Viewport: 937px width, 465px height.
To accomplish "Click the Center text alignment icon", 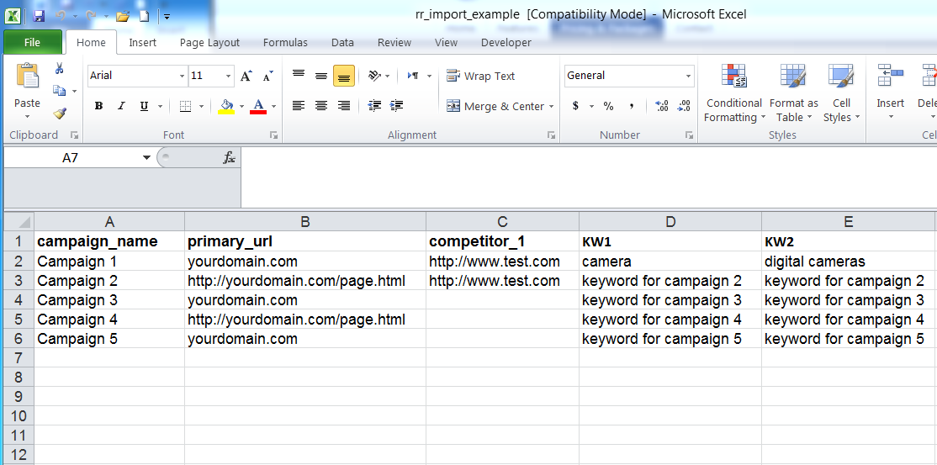I will pos(321,106).
